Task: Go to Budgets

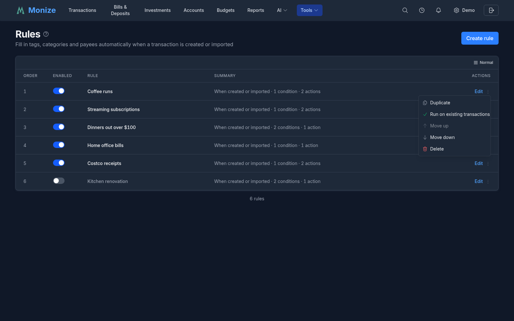Action: (226, 10)
